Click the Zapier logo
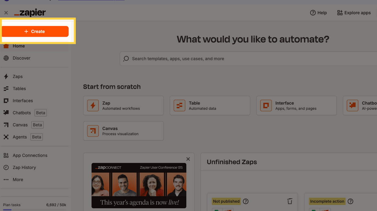This screenshot has height=211, width=377. click(x=30, y=12)
